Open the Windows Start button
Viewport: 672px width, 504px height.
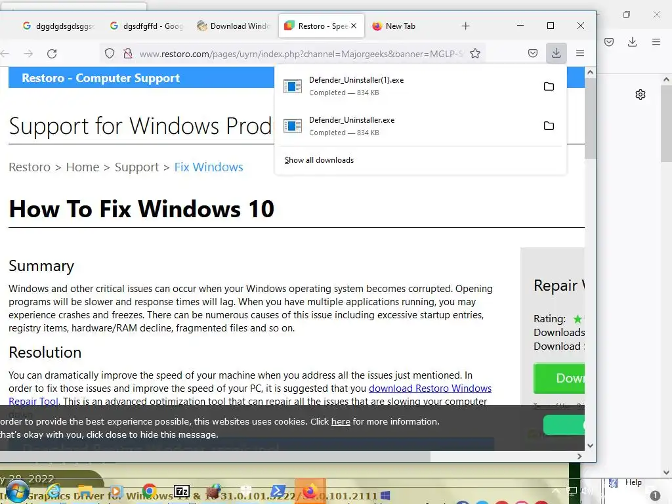pos(17,492)
